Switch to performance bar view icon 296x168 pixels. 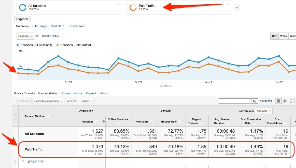291,101
